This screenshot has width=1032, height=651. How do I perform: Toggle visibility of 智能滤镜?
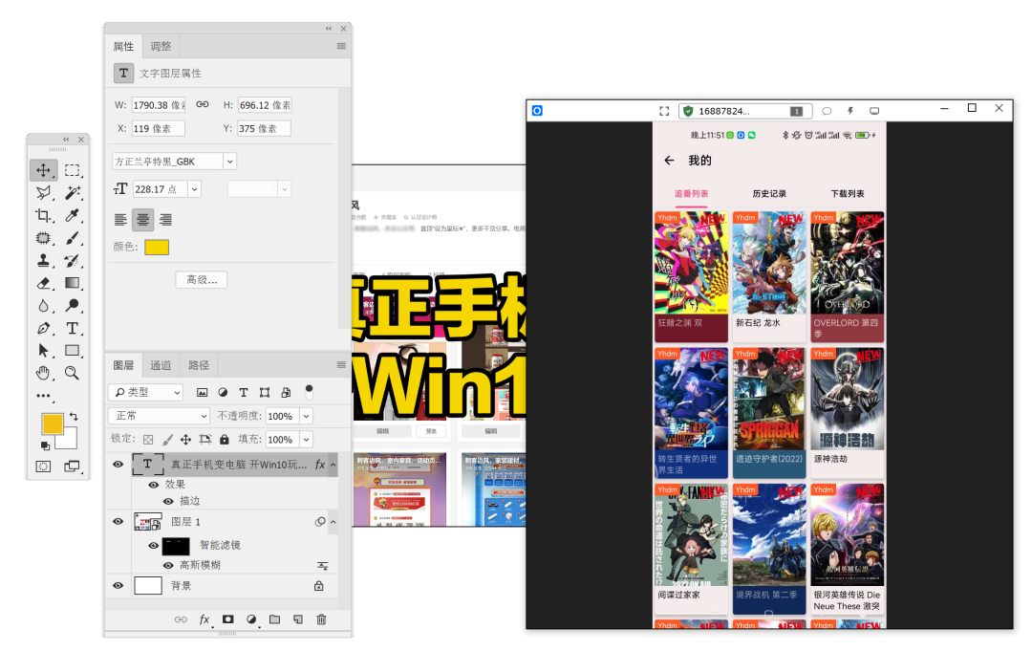pos(153,545)
